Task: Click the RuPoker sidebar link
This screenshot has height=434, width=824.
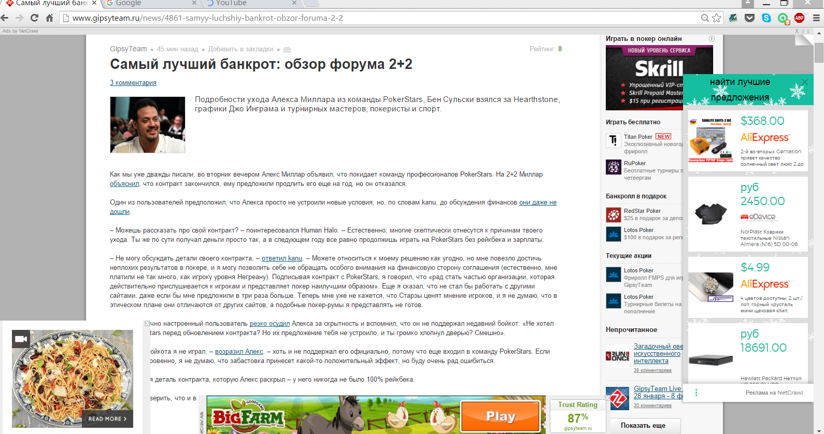Action: coord(635,164)
